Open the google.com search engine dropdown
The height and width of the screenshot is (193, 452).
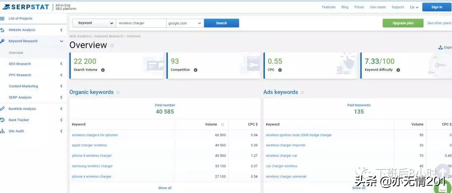185,23
